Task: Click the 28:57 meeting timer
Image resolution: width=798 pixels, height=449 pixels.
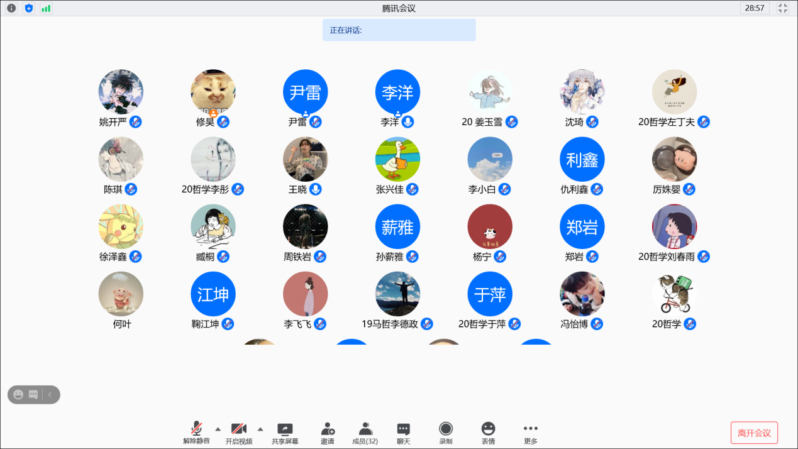Action: pyautogui.click(x=755, y=8)
